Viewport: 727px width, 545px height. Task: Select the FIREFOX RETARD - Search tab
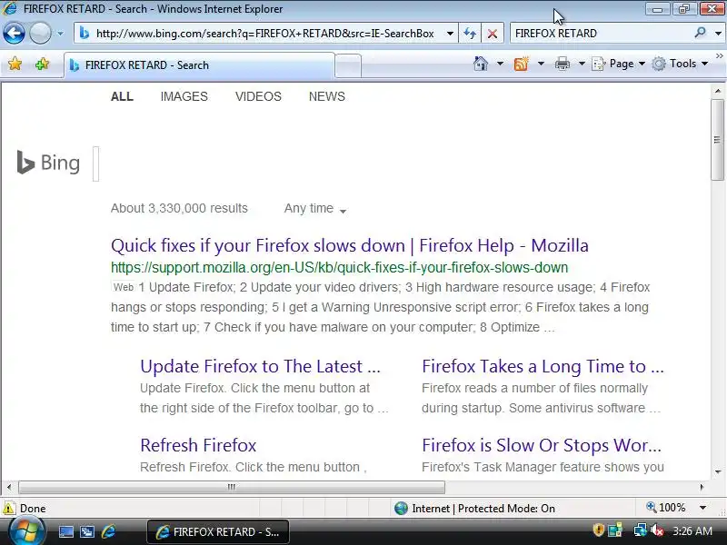point(199,65)
